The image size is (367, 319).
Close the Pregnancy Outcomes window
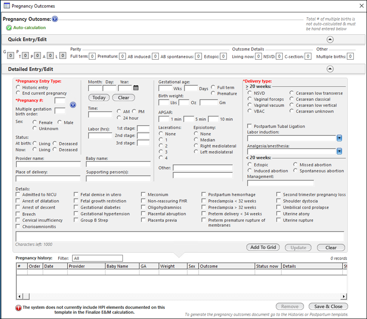tap(361, 6)
